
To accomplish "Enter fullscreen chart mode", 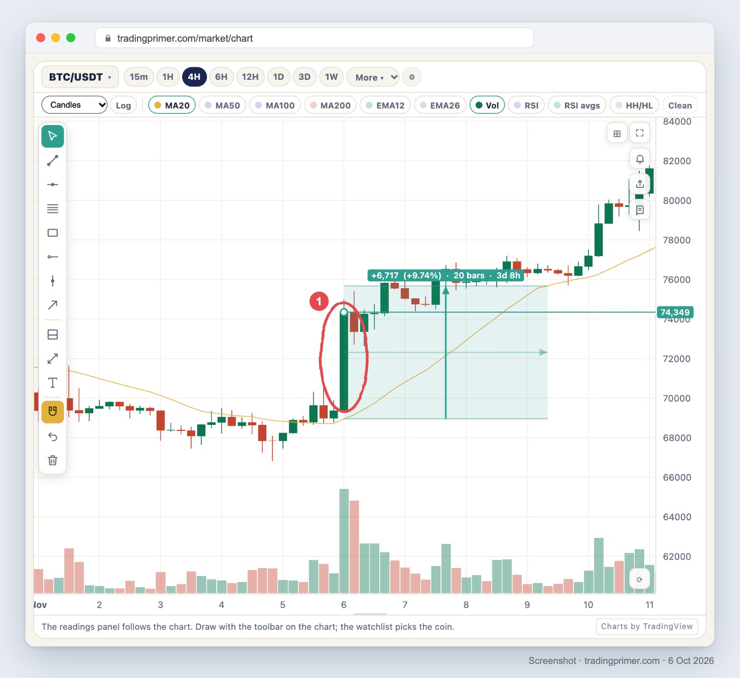I will coord(640,133).
